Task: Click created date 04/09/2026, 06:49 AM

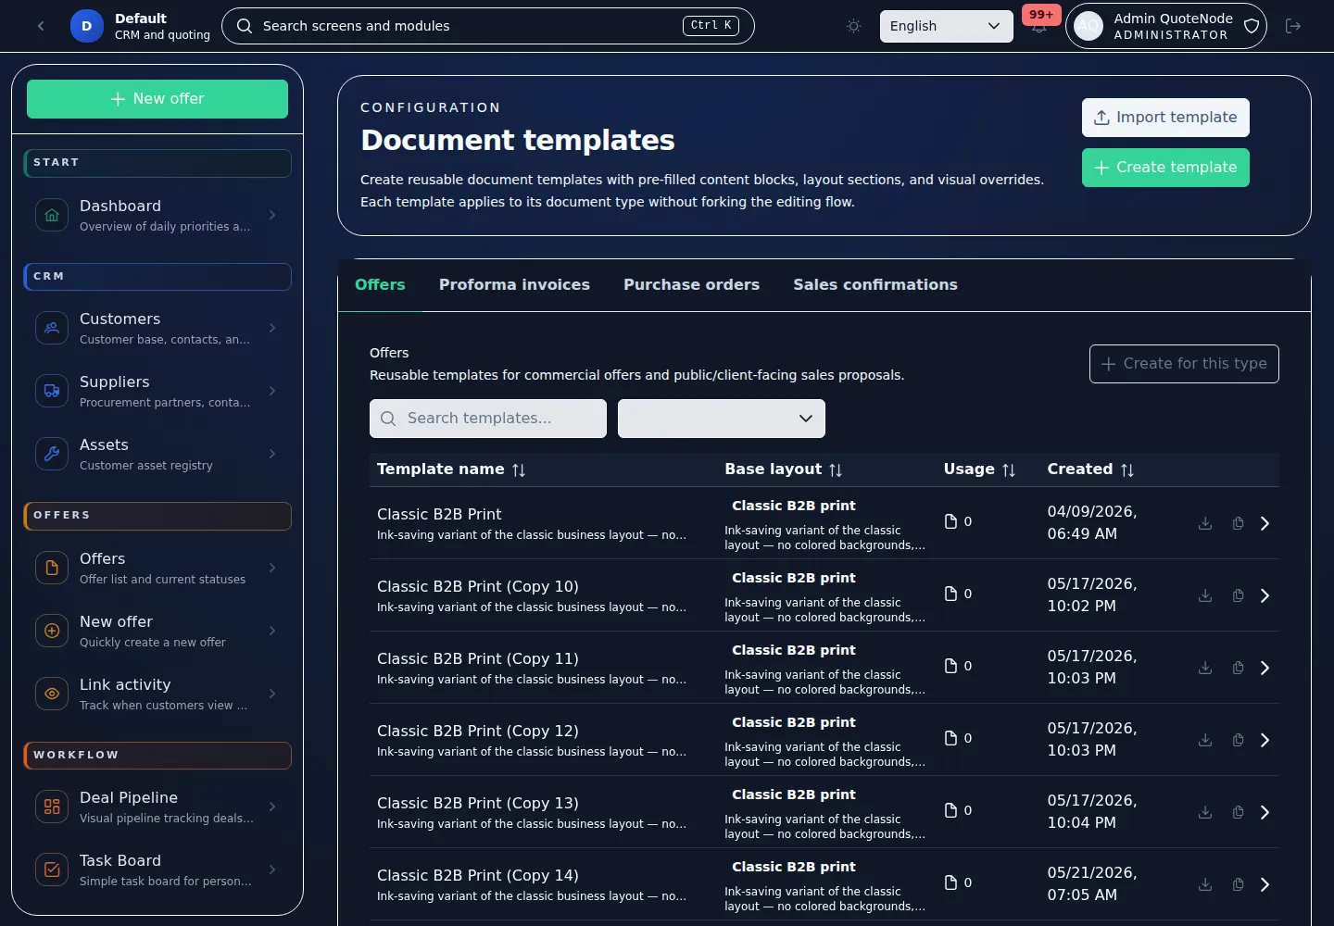Action: [1092, 522]
